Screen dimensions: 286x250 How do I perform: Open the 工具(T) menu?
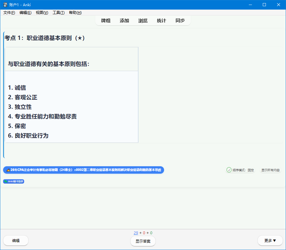point(58,13)
